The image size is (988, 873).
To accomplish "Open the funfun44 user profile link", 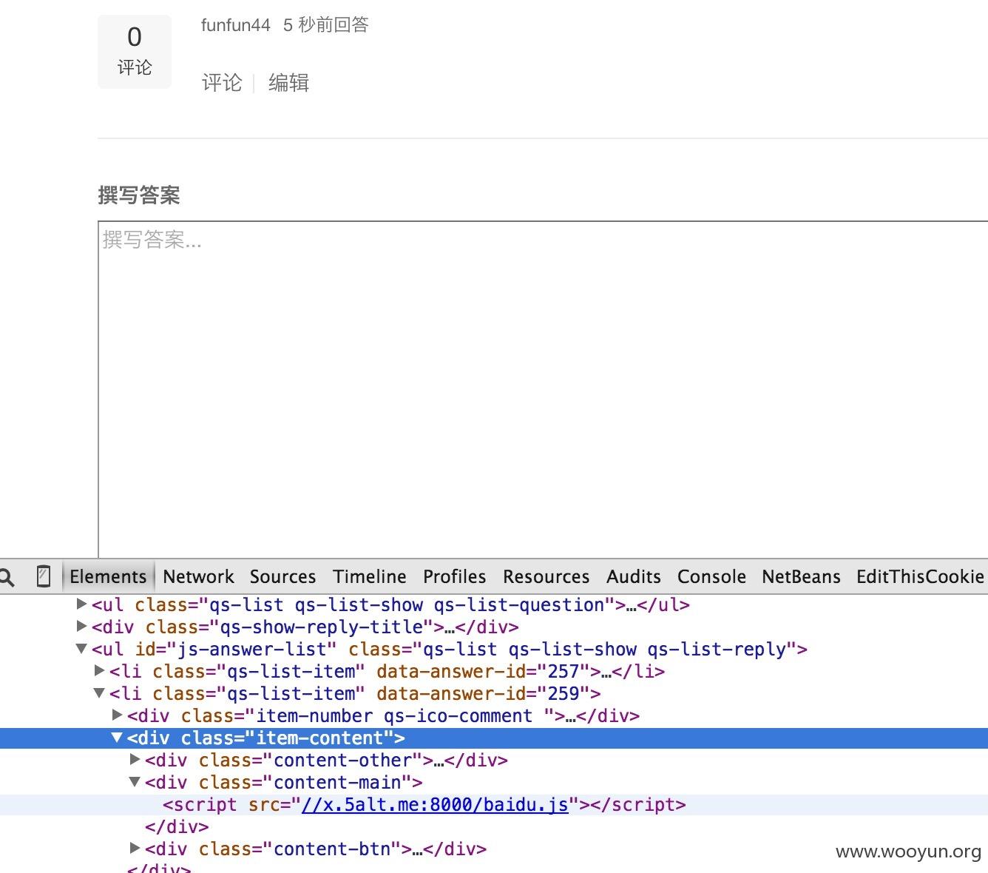I will coord(236,25).
